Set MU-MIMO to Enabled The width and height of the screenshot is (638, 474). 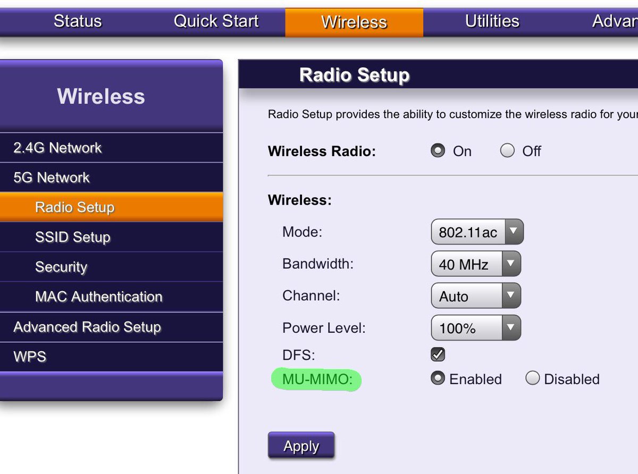(438, 378)
